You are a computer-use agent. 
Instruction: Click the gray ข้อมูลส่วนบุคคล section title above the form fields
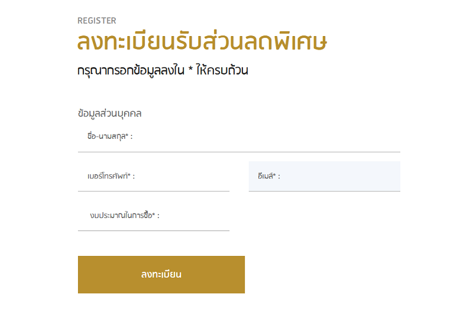point(109,113)
